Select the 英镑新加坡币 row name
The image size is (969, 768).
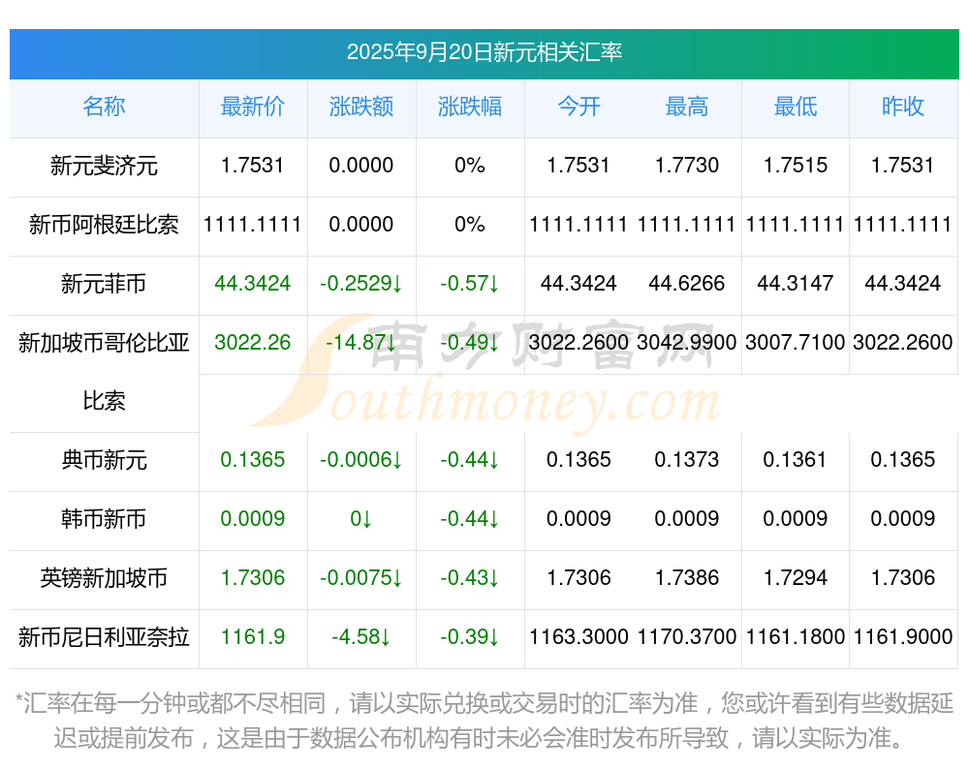(104, 578)
